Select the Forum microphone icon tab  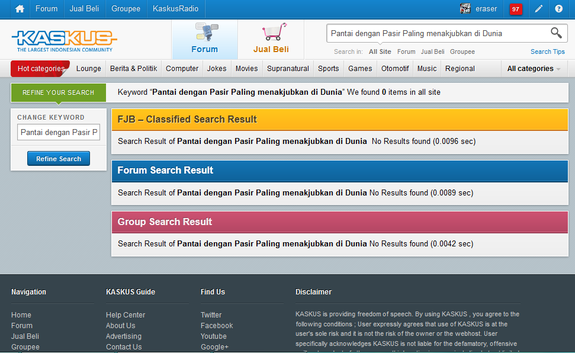tap(205, 39)
